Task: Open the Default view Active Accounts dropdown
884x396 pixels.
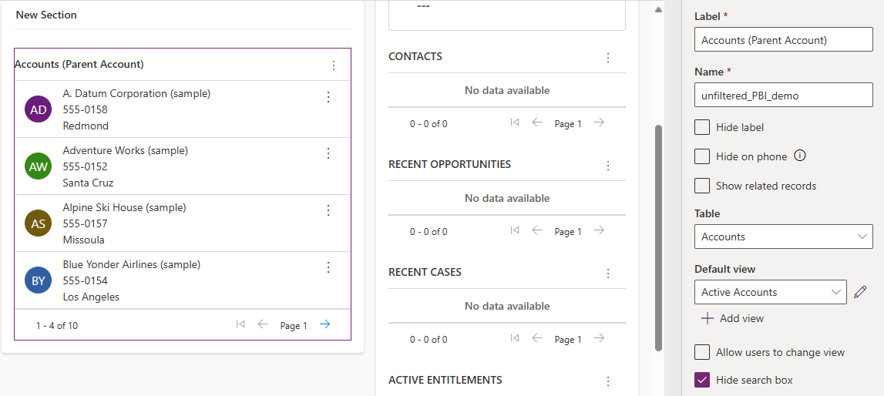Action: 770,292
